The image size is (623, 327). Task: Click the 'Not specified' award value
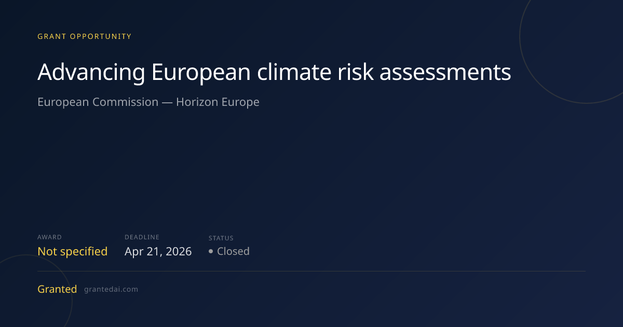pos(72,251)
